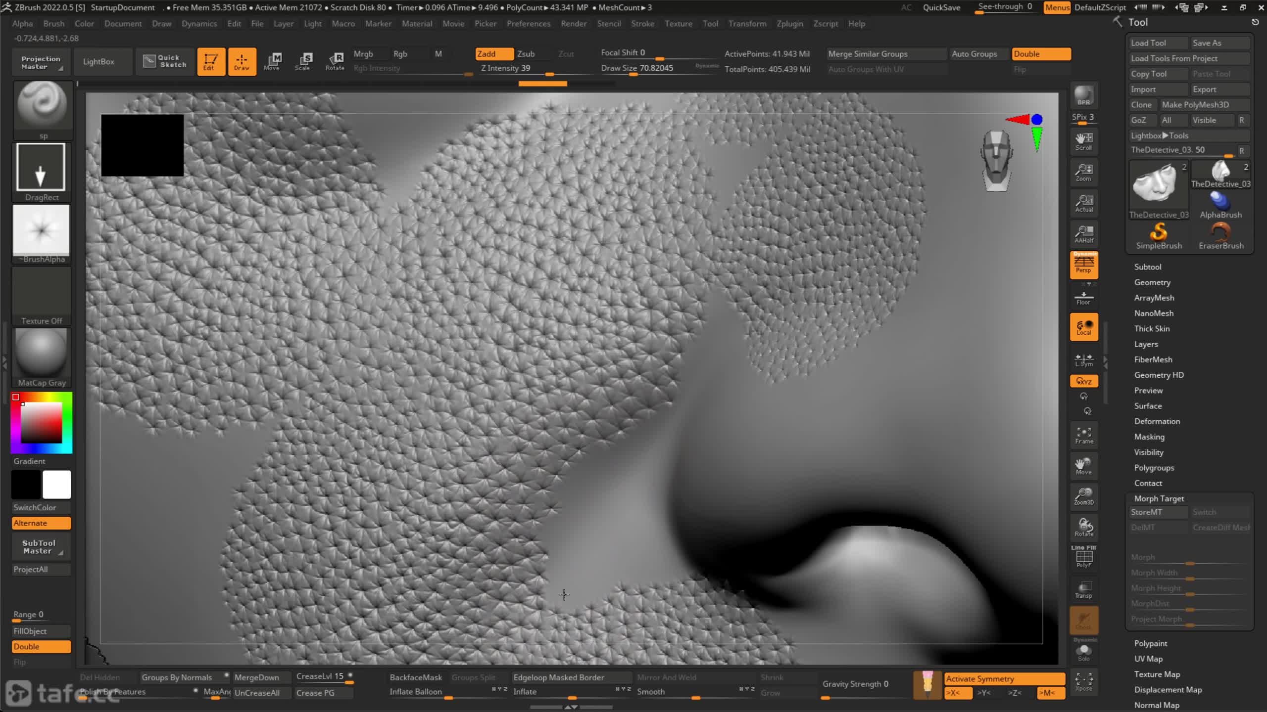Open the Preferences menu
This screenshot has height=712, width=1267.
coord(528,23)
